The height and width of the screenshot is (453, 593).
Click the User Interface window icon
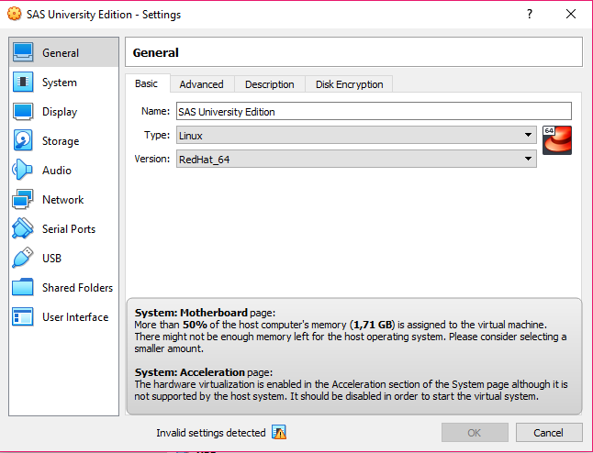tap(23, 316)
